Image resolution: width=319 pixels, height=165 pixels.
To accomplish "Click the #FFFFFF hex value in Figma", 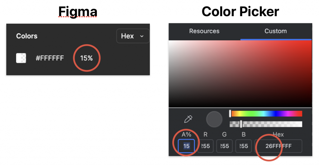I will pyautogui.click(x=50, y=58).
